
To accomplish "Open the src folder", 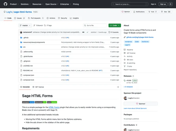I will click(24, 47).
